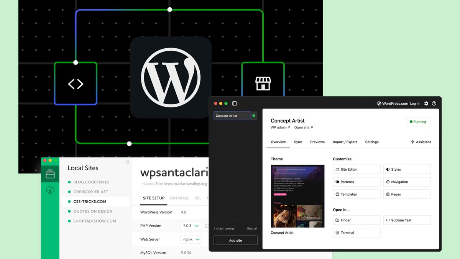Select QUOTES ON DESIGN in Local Sites

pyautogui.click(x=93, y=211)
